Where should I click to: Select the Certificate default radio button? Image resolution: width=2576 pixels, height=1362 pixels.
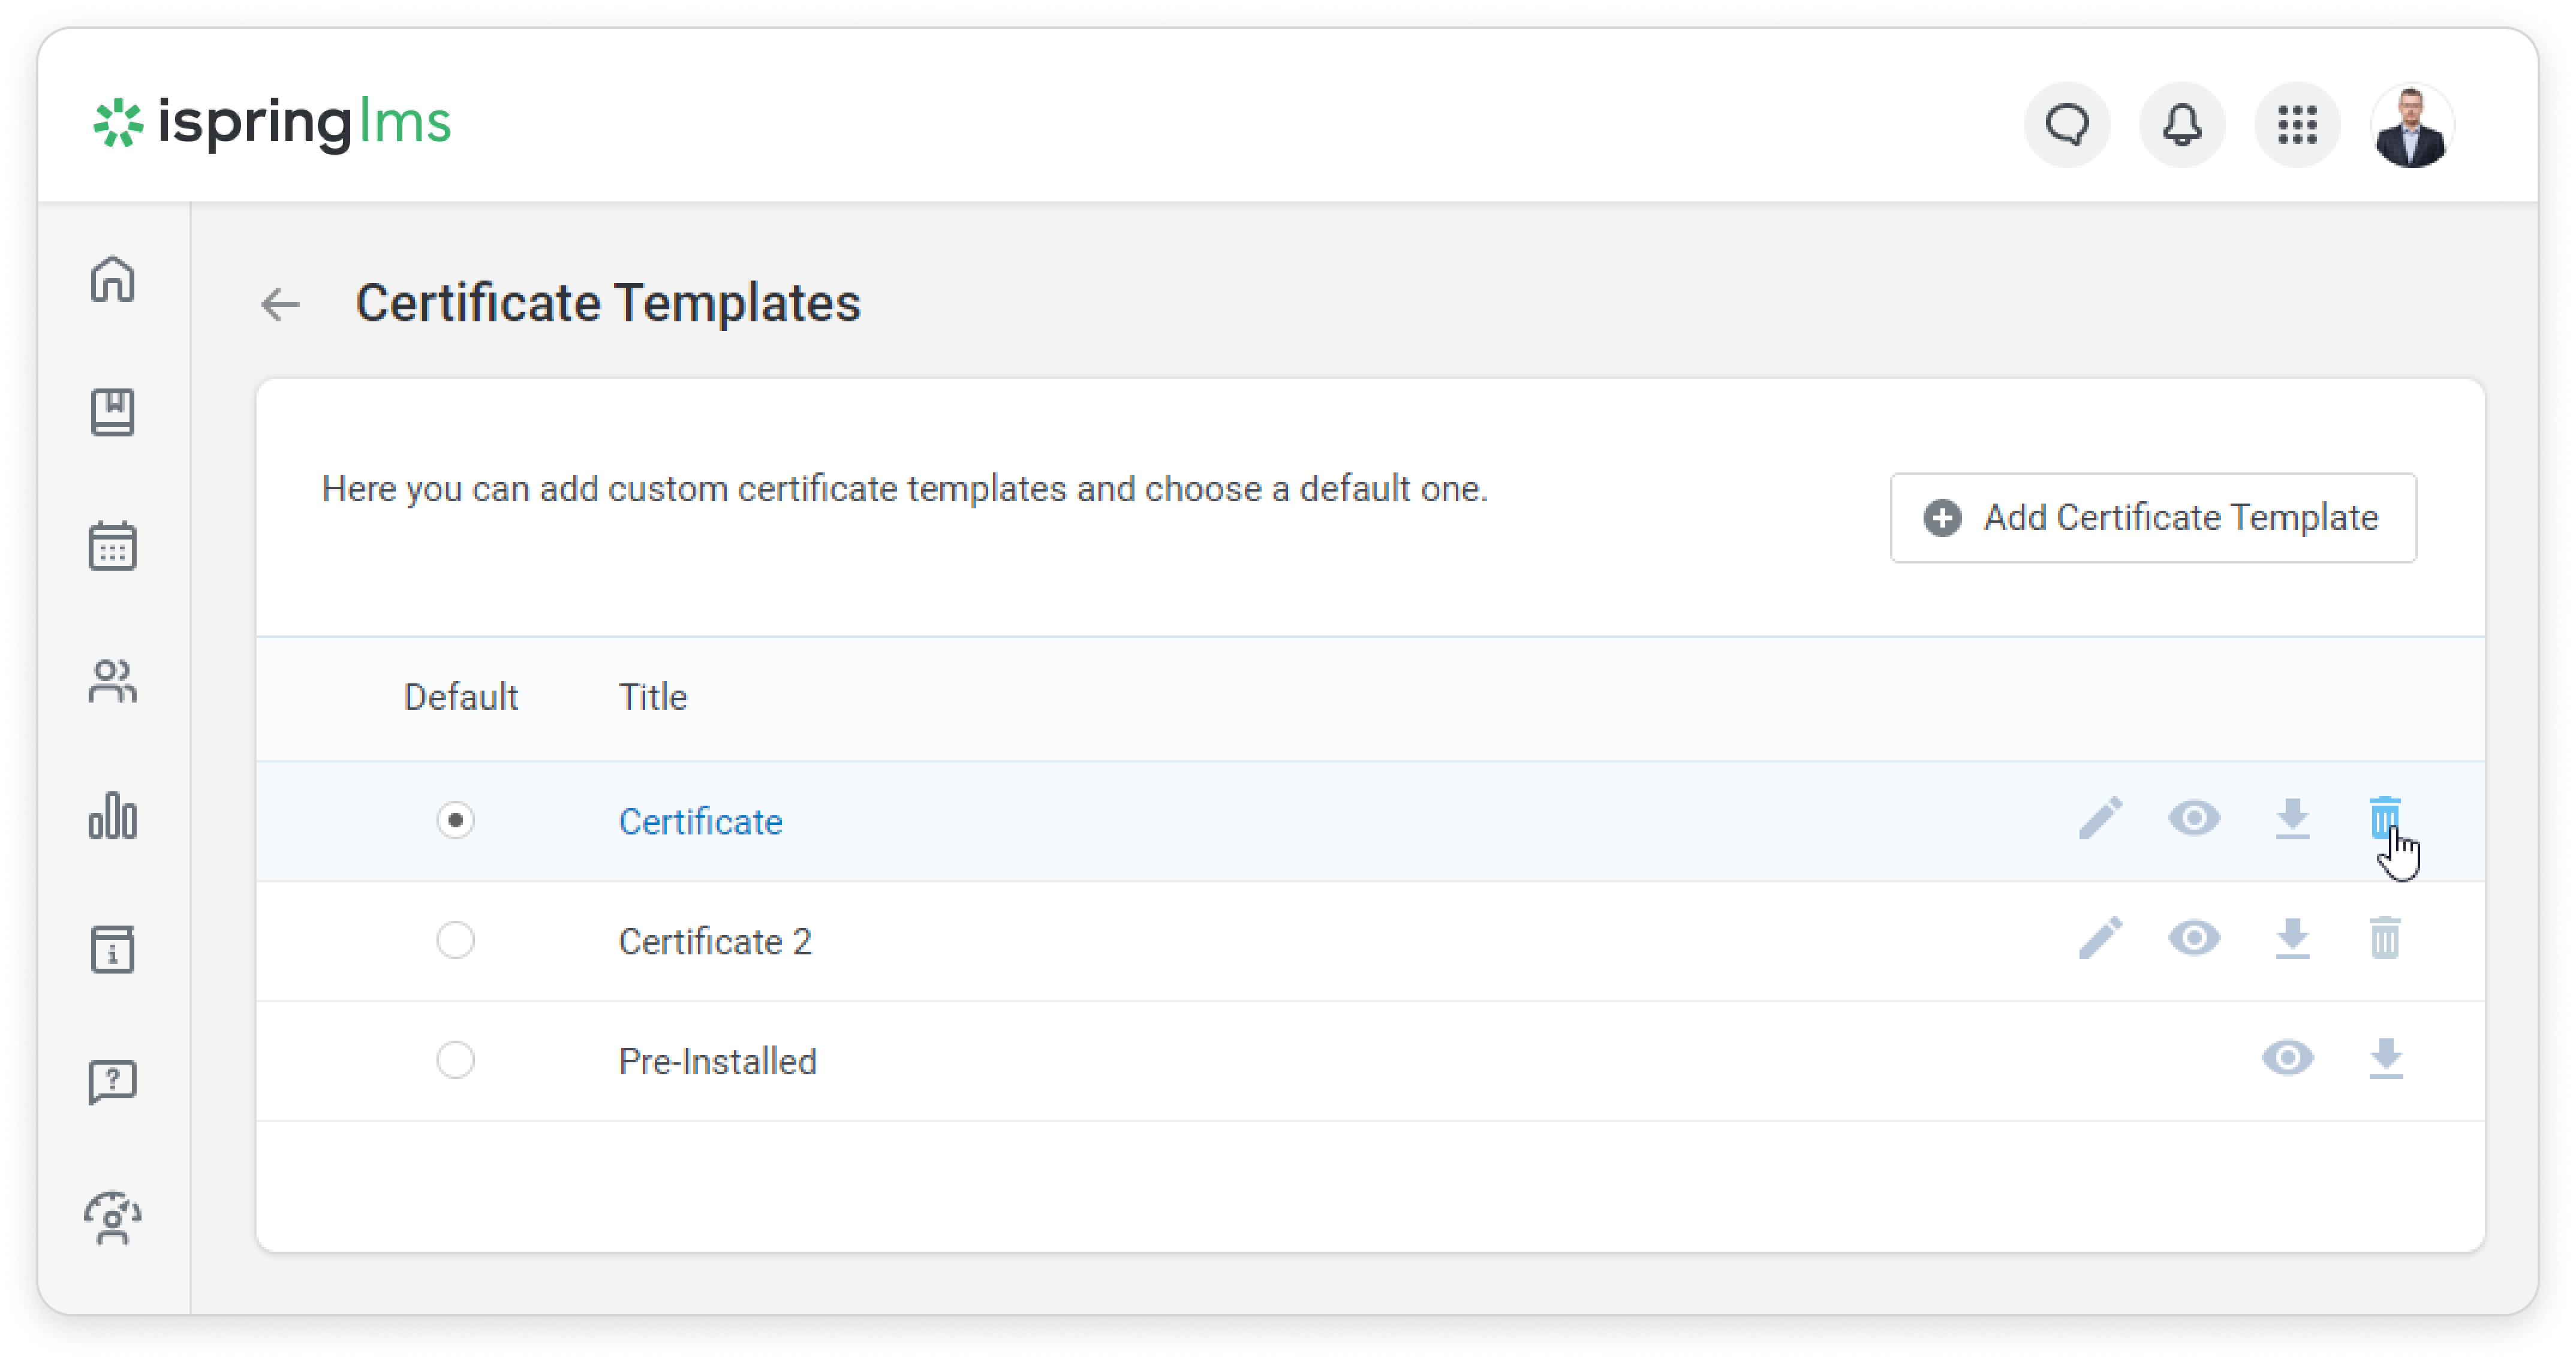tap(455, 820)
